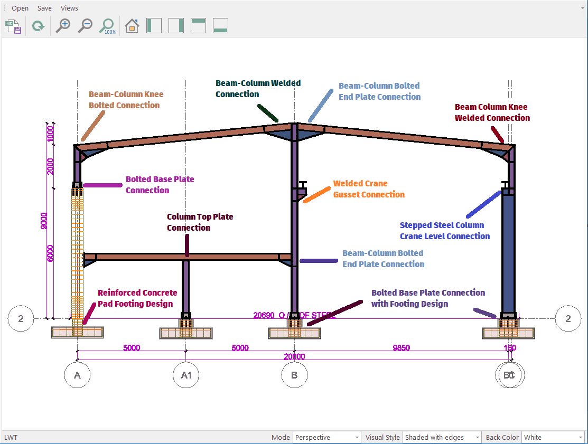Click the Reinforced Concrete Pad Footing Design label
588x444 pixels.
(137, 298)
